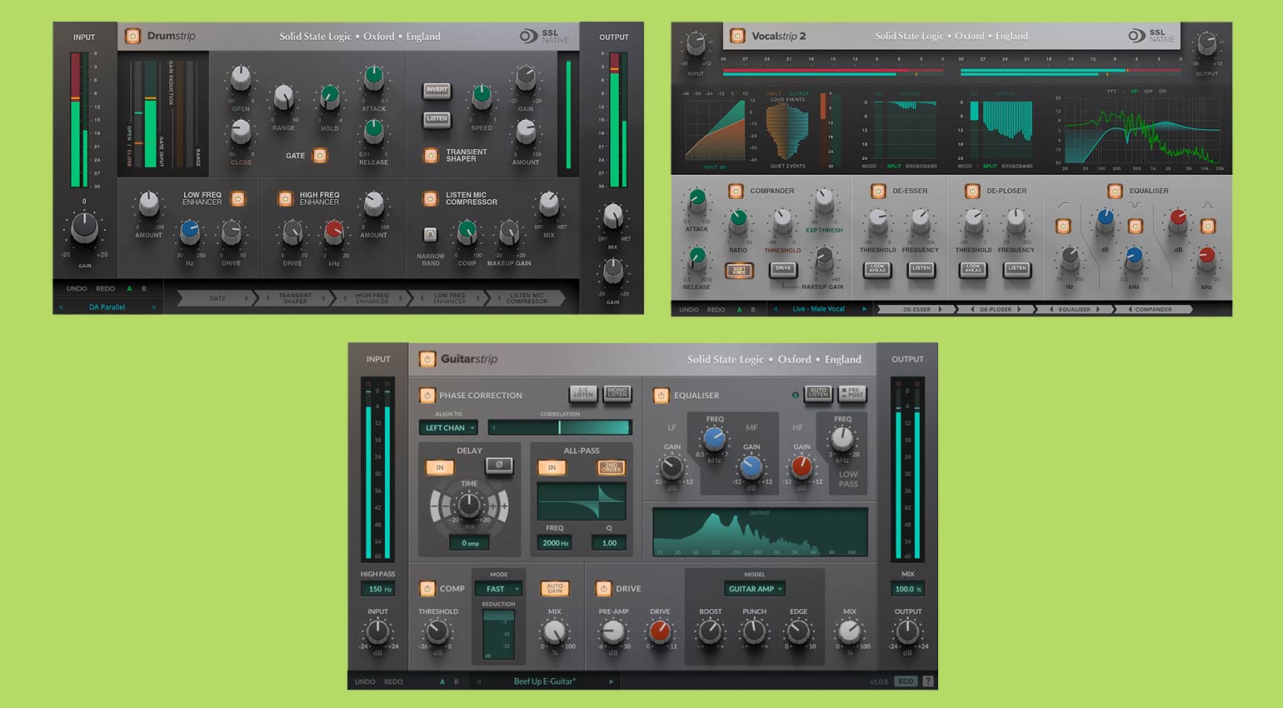
Task: Click the Guitarstrip help question mark icon
Action: coord(927,681)
